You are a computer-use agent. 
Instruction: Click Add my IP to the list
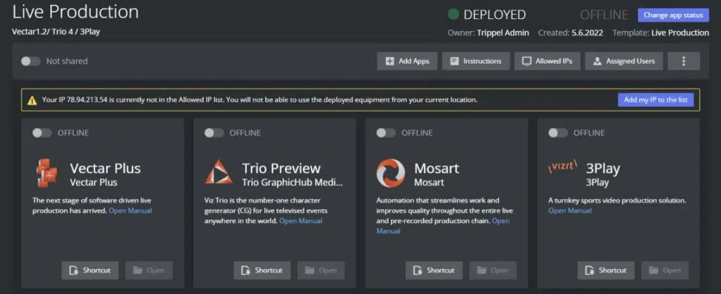[x=655, y=100]
